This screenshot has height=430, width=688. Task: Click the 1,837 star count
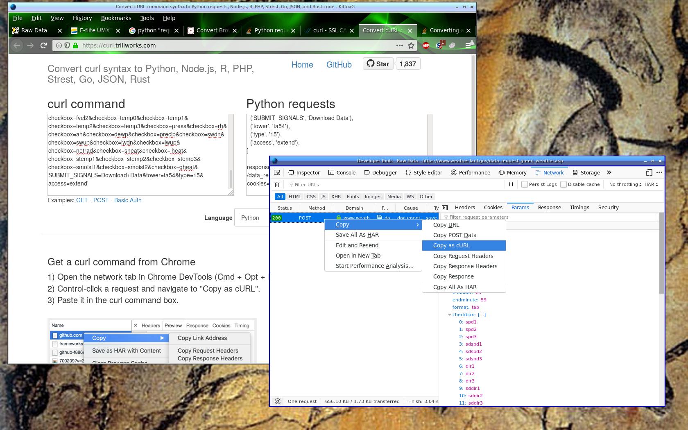click(408, 64)
